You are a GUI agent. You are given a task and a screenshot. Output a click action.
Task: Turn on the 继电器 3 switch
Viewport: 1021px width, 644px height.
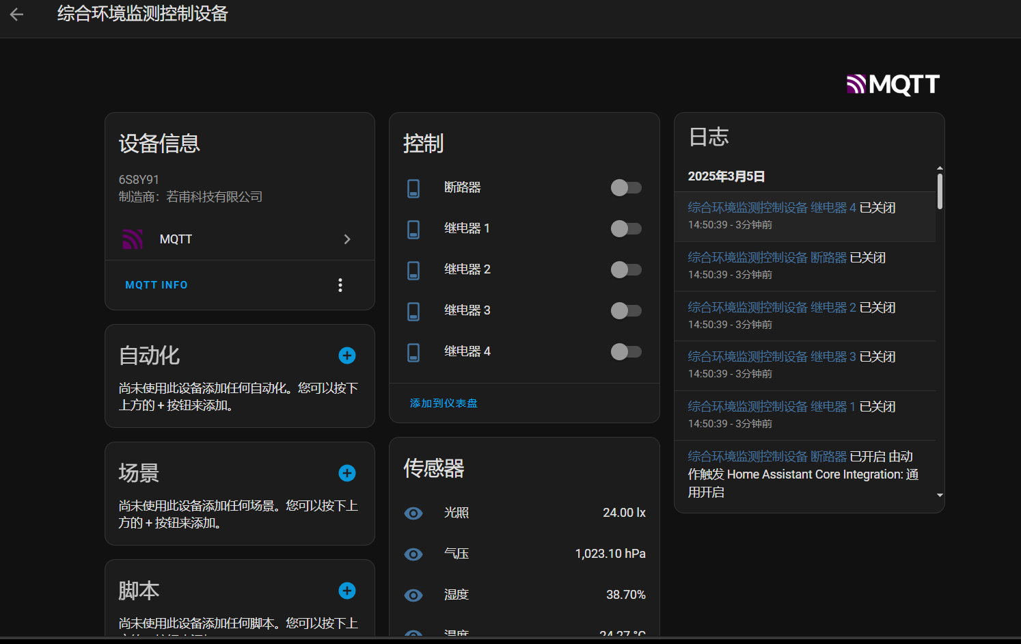coord(626,311)
